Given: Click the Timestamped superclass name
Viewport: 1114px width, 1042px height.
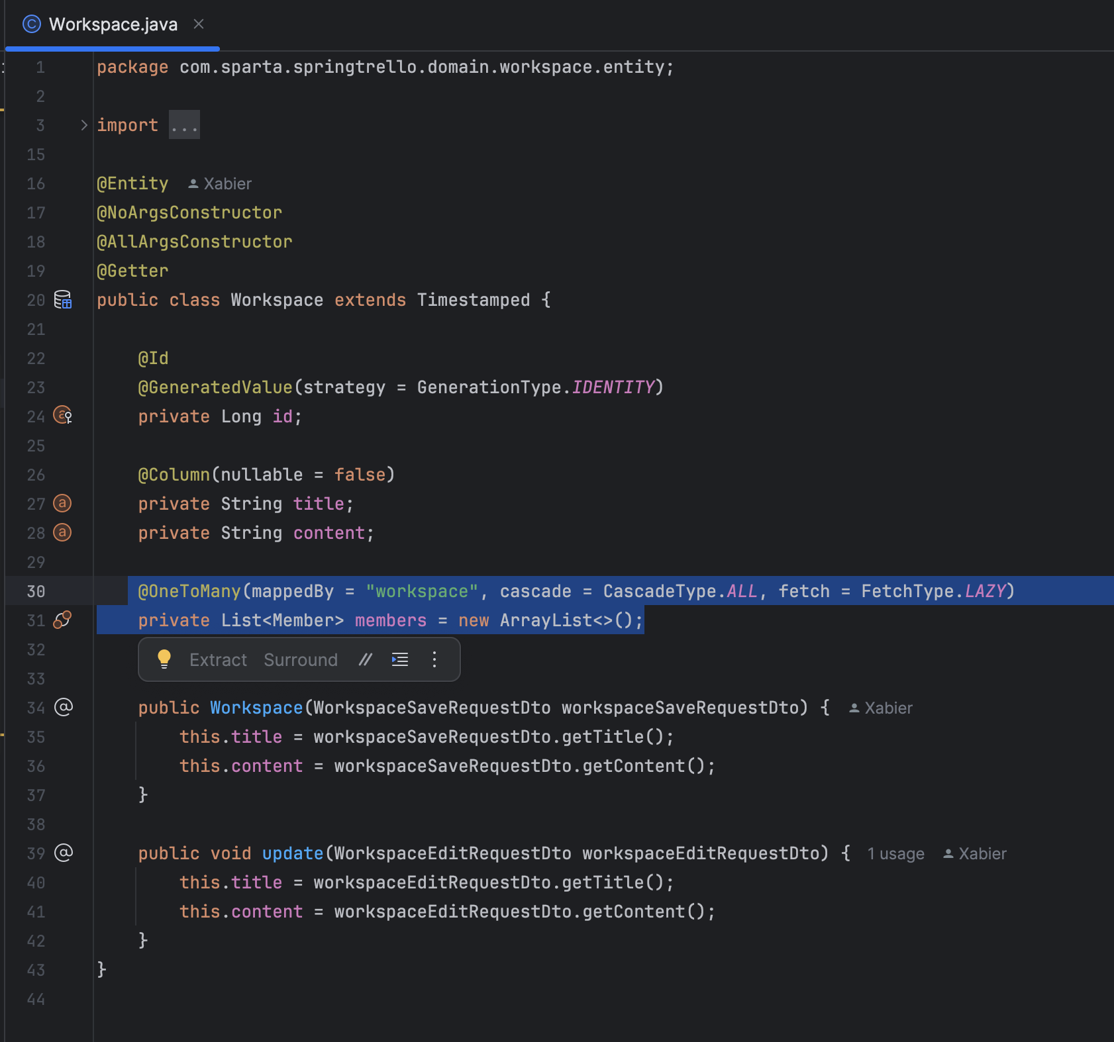Looking at the screenshot, I should (474, 300).
